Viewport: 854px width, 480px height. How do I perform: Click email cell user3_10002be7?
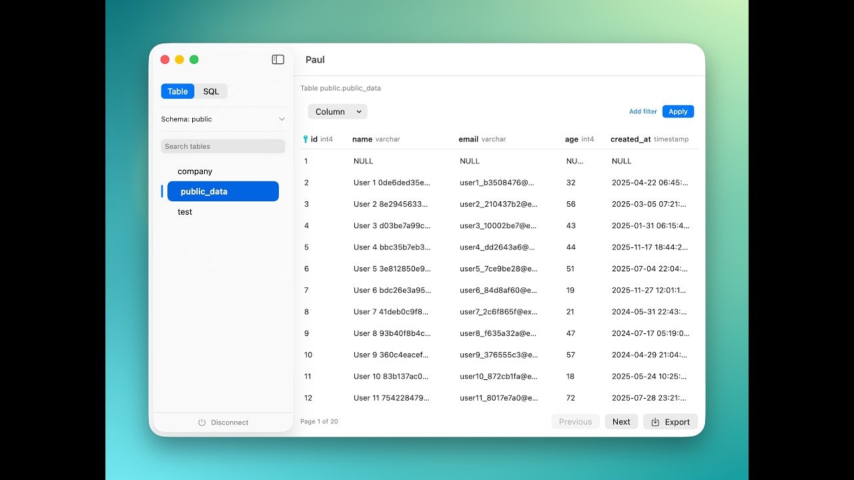click(x=498, y=225)
